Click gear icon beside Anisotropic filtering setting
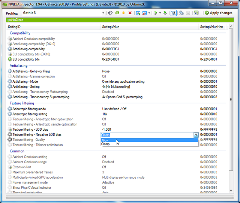The image size is (240, 203). point(10,114)
